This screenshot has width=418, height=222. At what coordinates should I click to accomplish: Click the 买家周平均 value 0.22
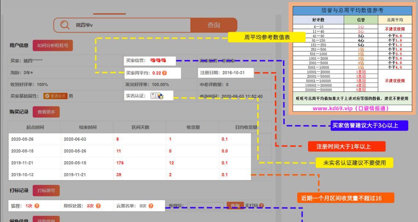tap(157, 73)
